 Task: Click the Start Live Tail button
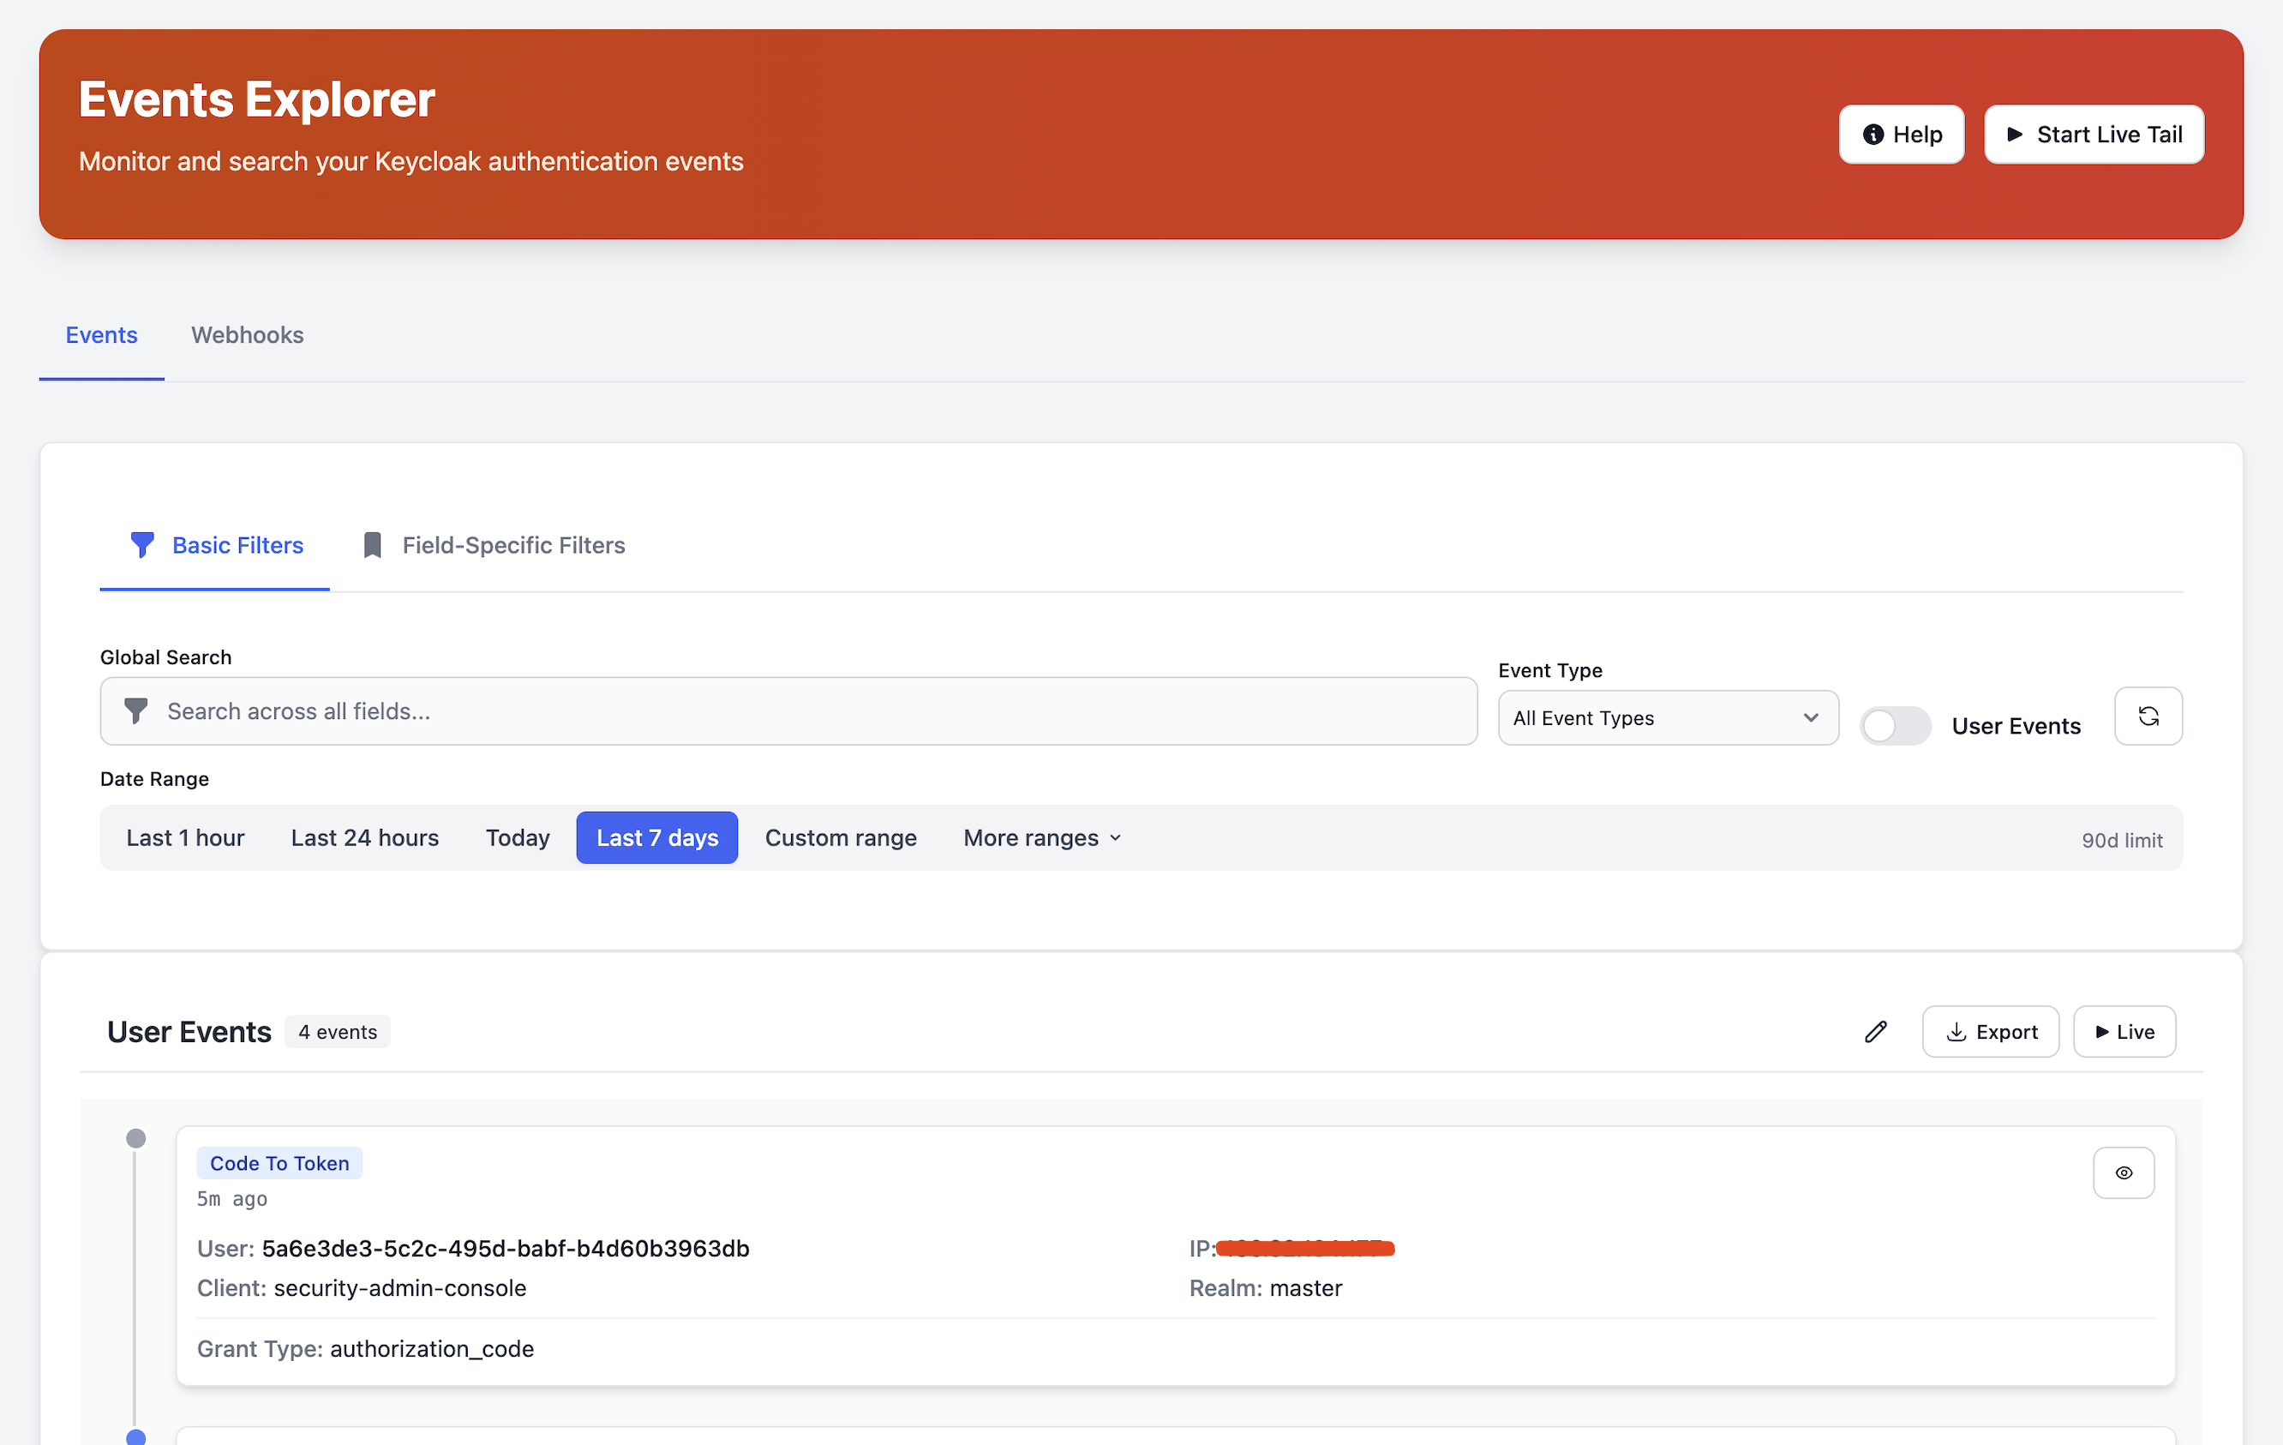[x=2094, y=134]
